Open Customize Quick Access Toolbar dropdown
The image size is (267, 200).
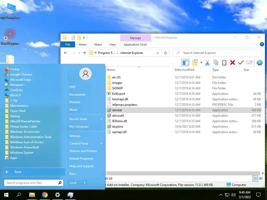[84, 37]
